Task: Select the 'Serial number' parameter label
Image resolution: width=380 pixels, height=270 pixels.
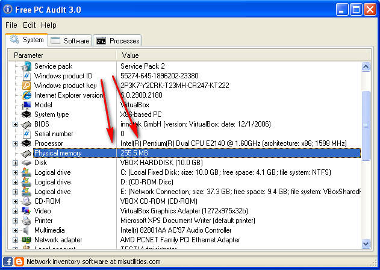Action: pos(54,134)
